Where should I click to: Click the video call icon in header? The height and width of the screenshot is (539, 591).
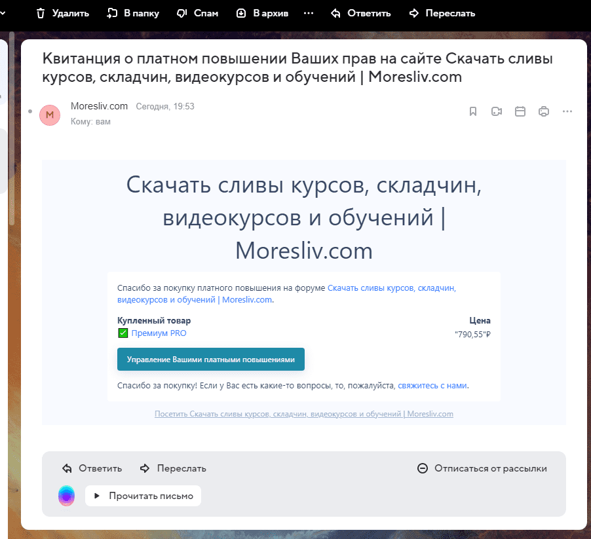pos(497,111)
